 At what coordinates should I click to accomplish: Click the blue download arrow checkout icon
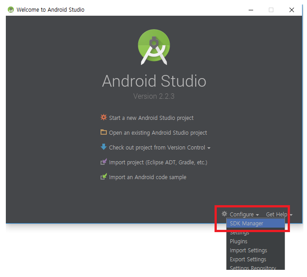coord(104,147)
